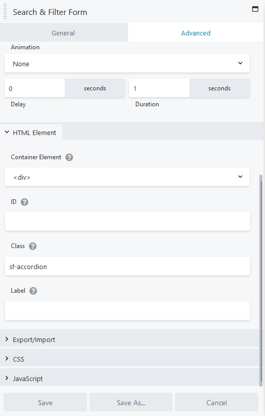This screenshot has width=265, height=416.
Task: Change the Delay seconds unit selector
Action: [95, 88]
